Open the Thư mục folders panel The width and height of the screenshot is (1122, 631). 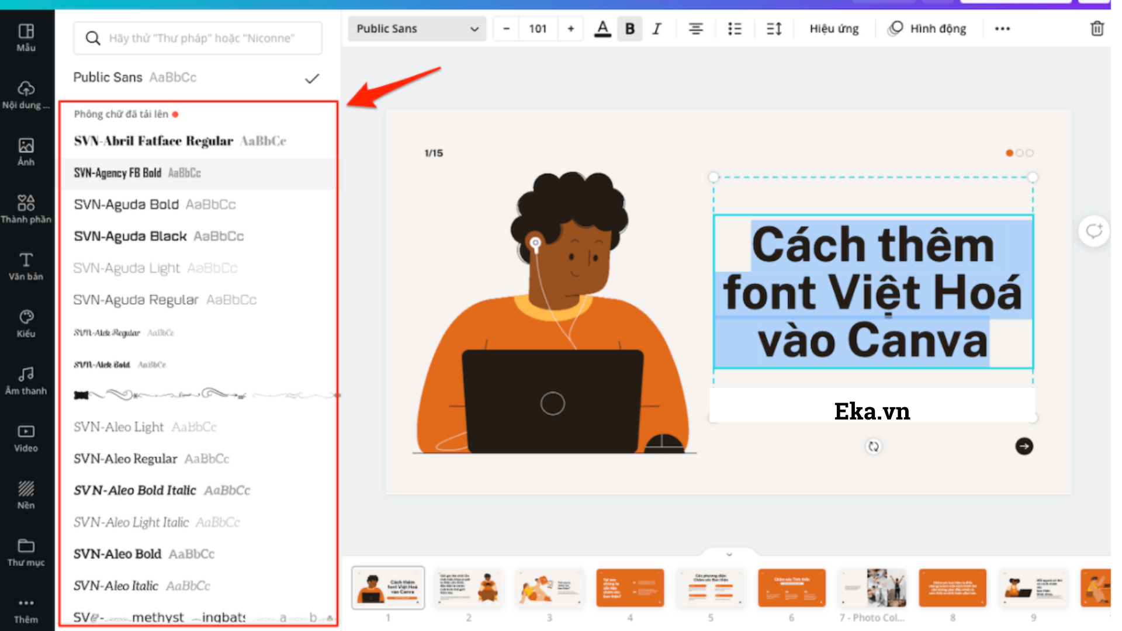pos(26,553)
